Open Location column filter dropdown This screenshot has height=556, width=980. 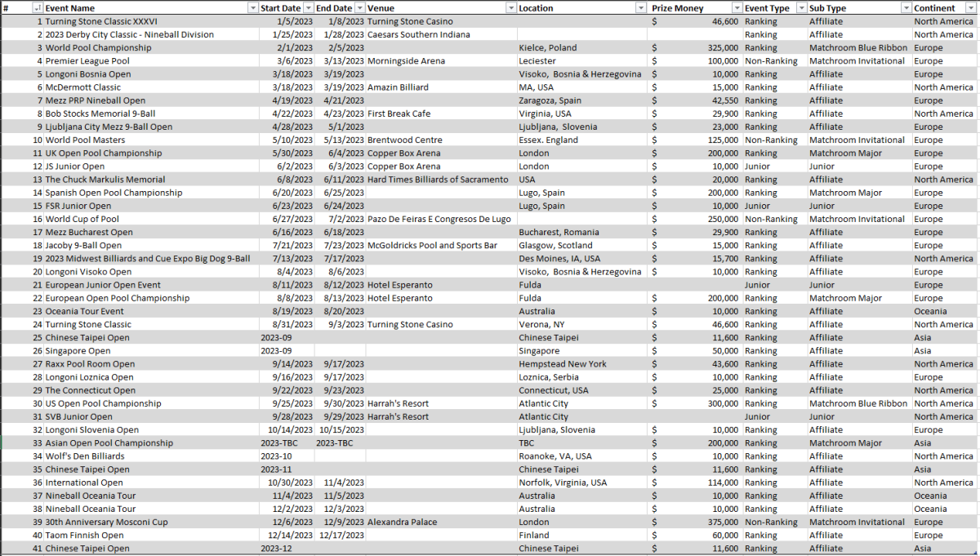(643, 8)
